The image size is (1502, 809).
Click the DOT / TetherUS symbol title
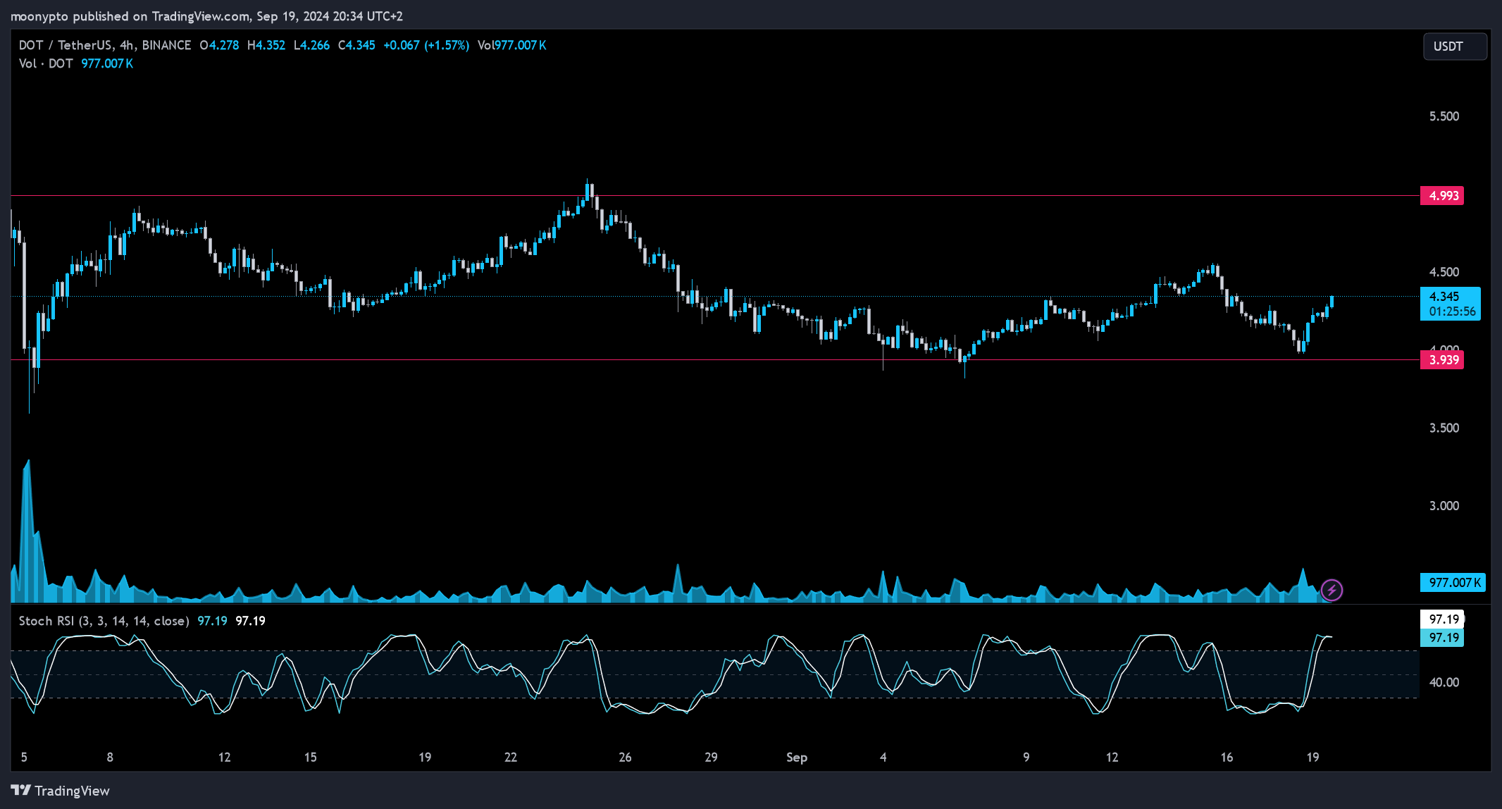click(65, 45)
